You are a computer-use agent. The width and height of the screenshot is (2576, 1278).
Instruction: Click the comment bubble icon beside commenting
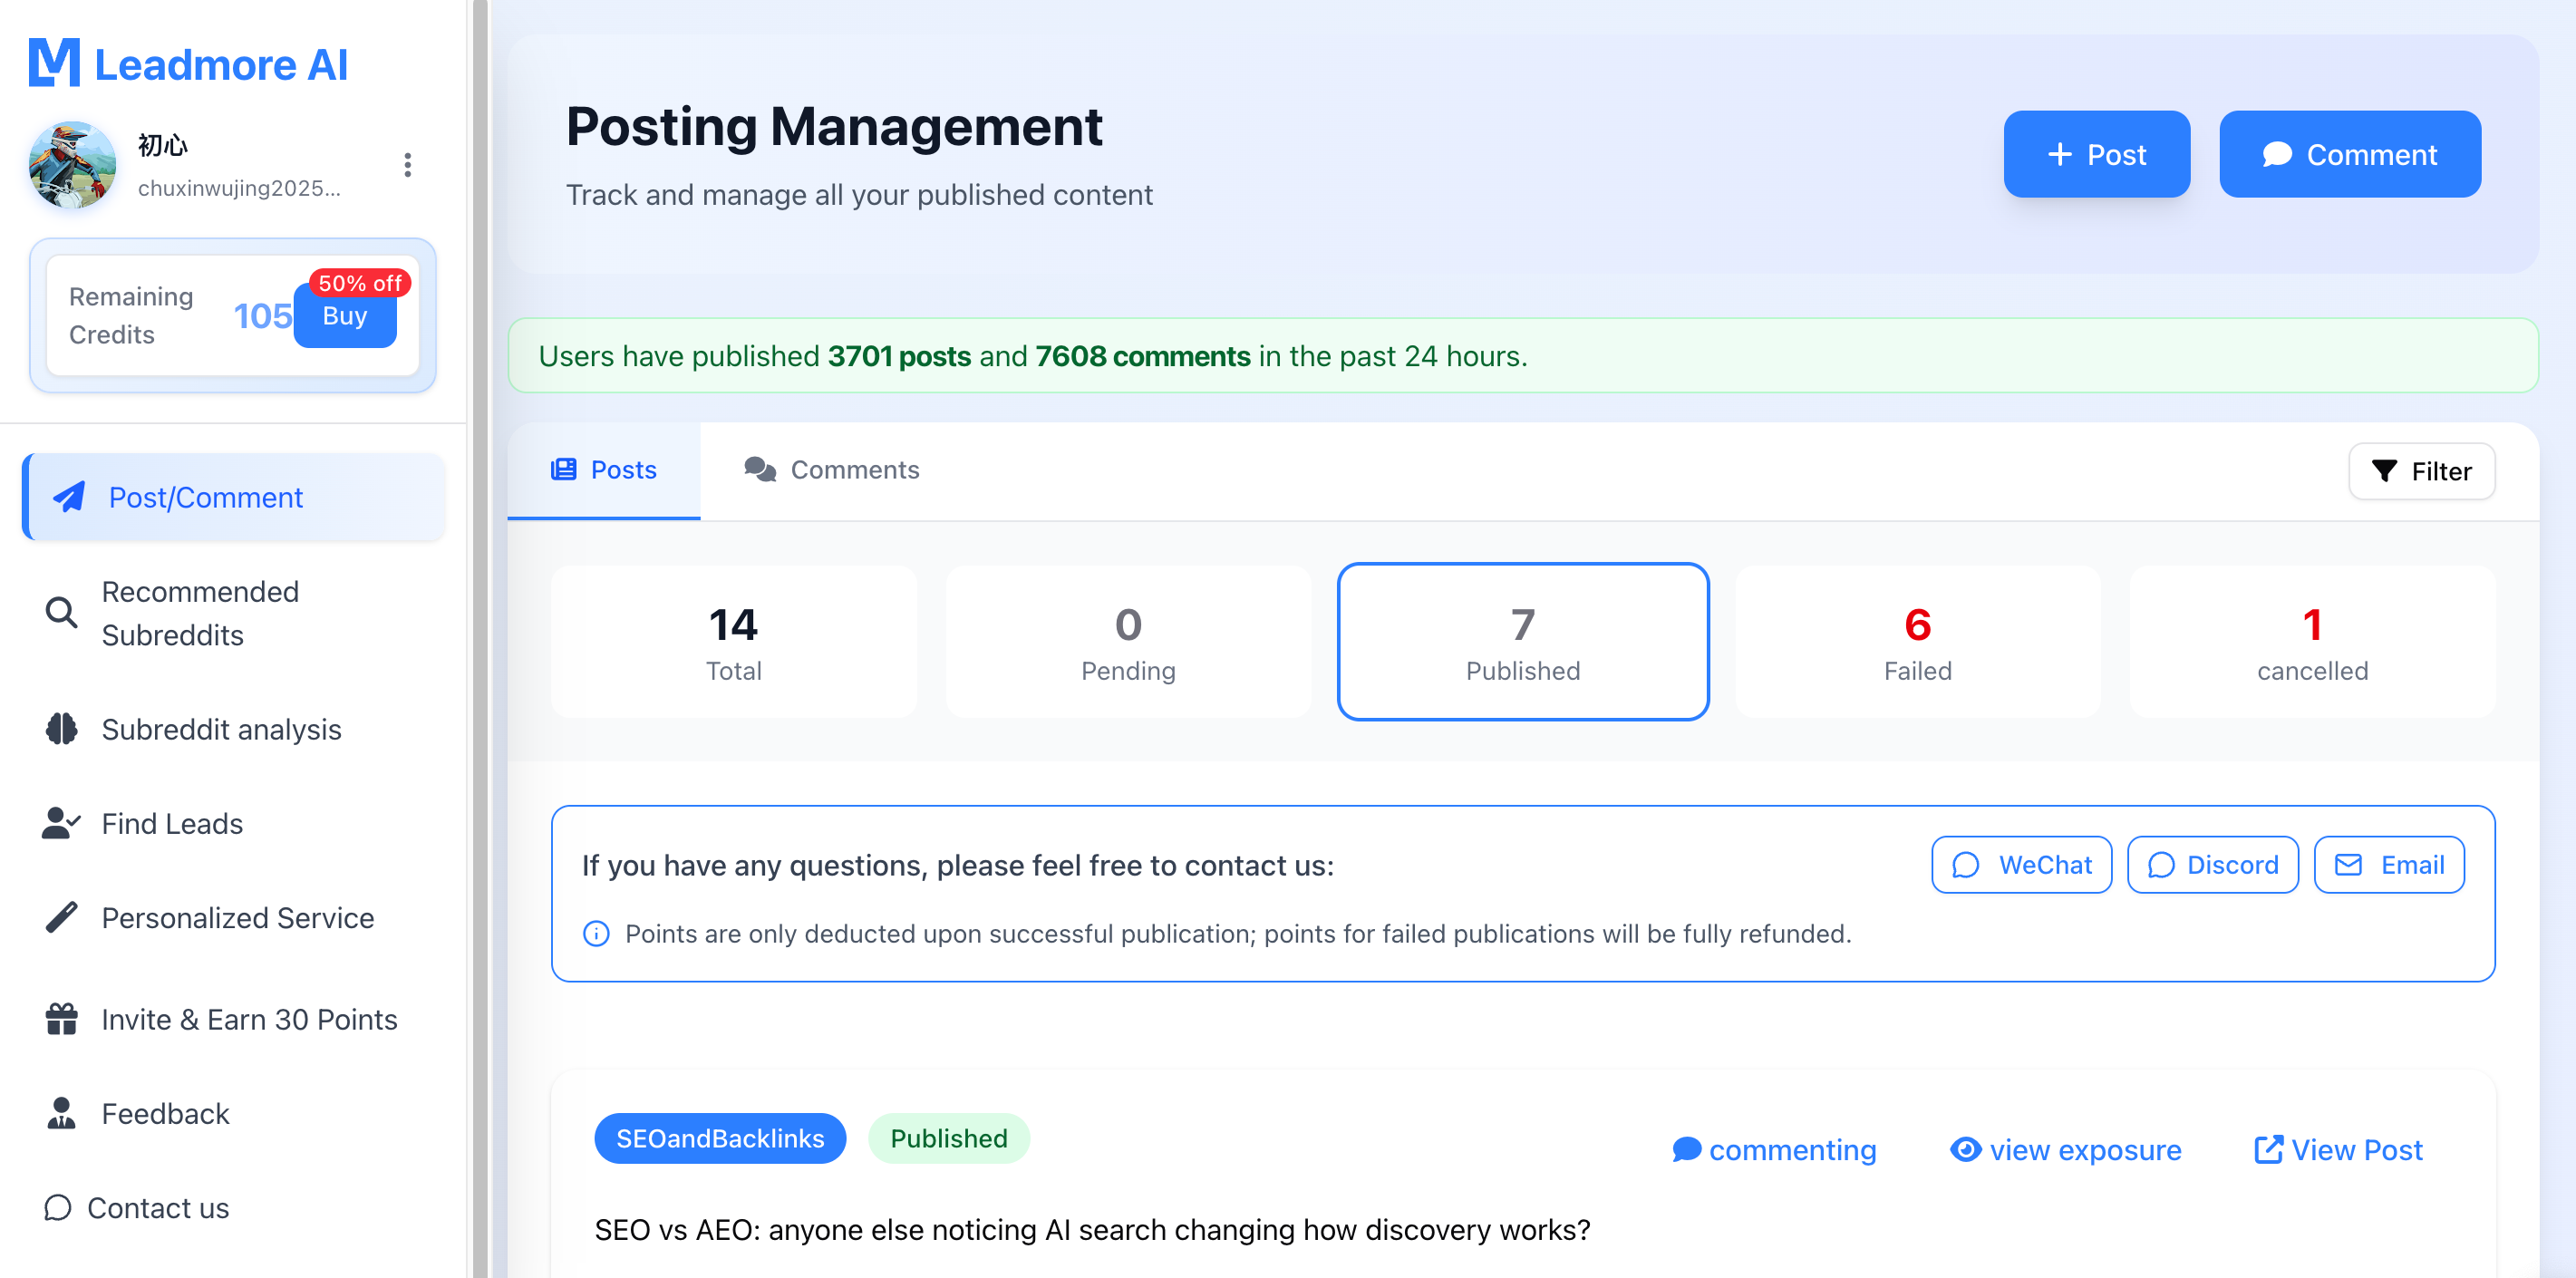pyautogui.click(x=1686, y=1150)
